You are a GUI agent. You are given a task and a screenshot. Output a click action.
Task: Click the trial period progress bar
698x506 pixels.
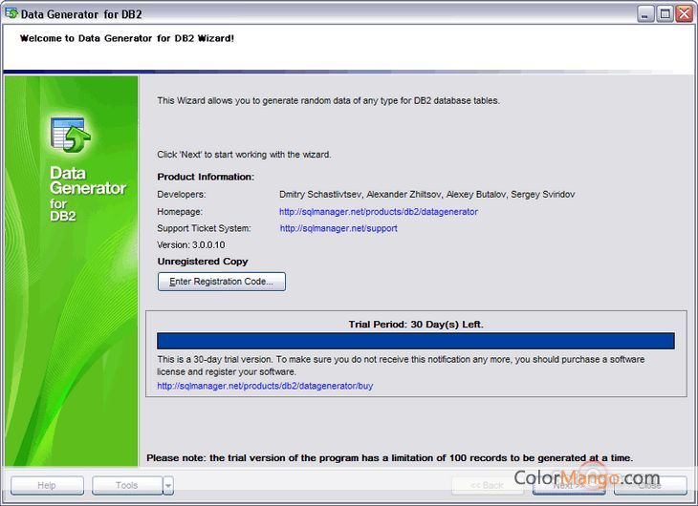point(415,341)
